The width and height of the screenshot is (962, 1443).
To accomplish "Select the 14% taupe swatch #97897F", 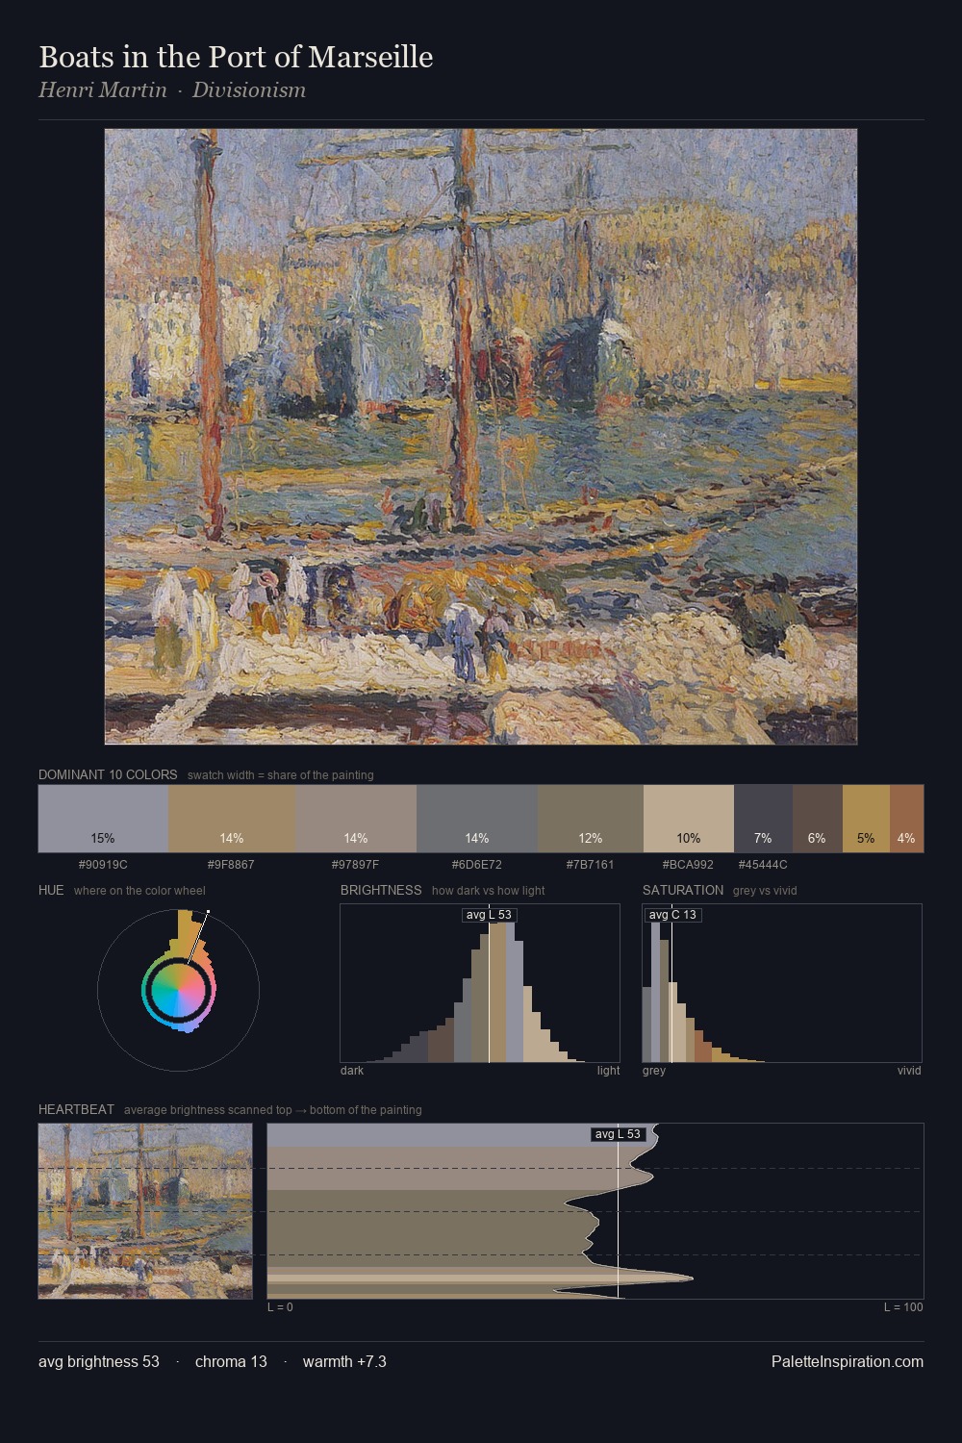I will click(356, 819).
